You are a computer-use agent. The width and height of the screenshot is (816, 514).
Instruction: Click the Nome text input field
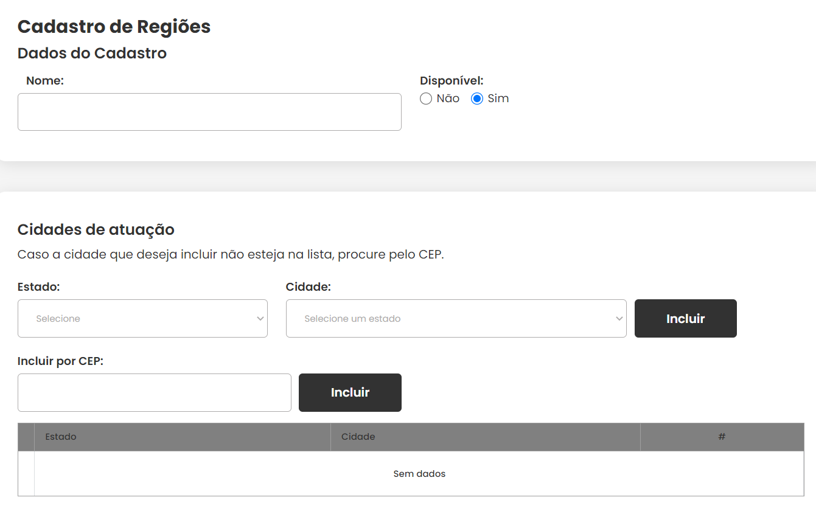point(209,112)
